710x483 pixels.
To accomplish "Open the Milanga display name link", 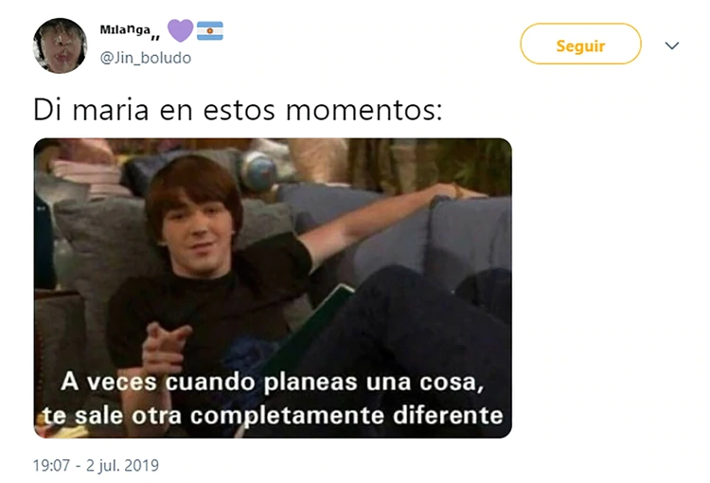I will click(130, 31).
